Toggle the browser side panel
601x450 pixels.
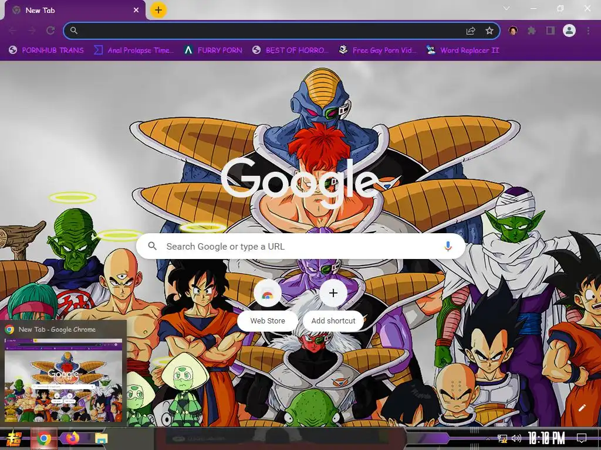click(551, 30)
